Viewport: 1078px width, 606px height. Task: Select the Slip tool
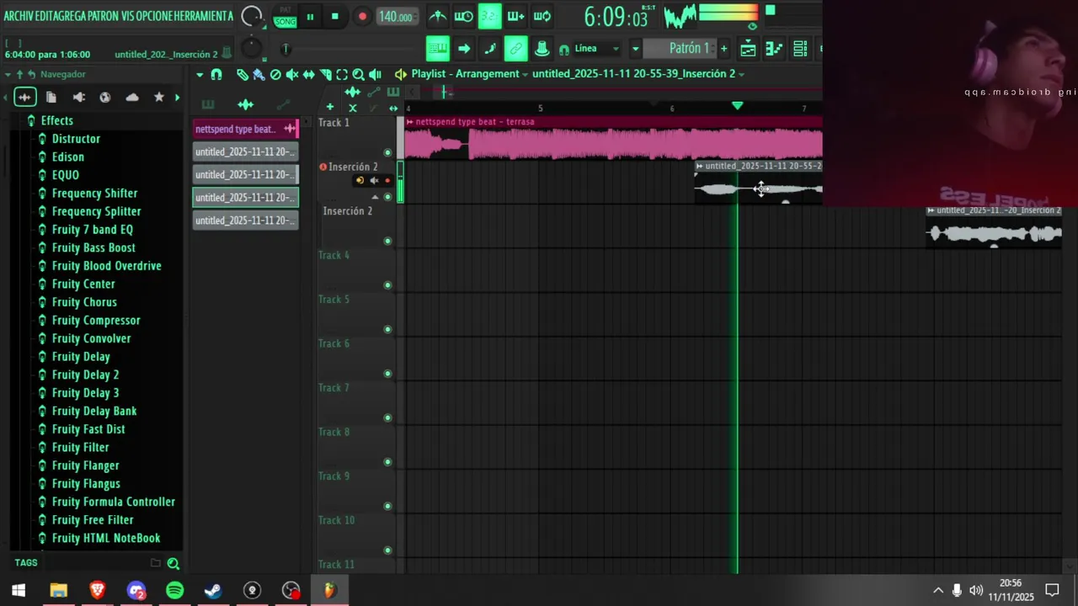coord(308,75)
